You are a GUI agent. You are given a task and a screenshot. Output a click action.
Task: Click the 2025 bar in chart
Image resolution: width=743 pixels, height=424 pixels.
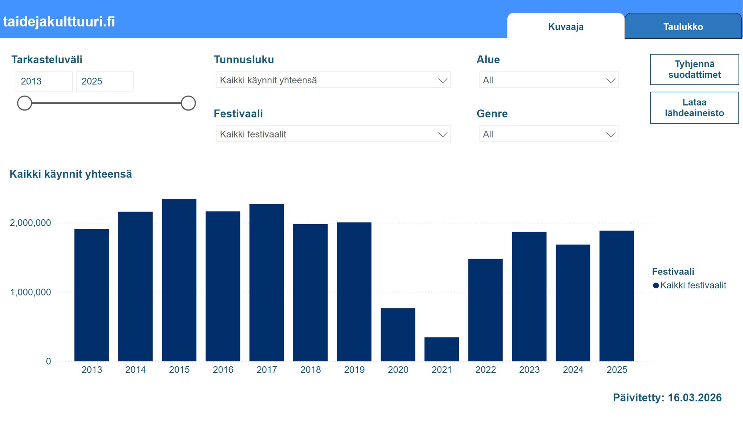(616, 296)
